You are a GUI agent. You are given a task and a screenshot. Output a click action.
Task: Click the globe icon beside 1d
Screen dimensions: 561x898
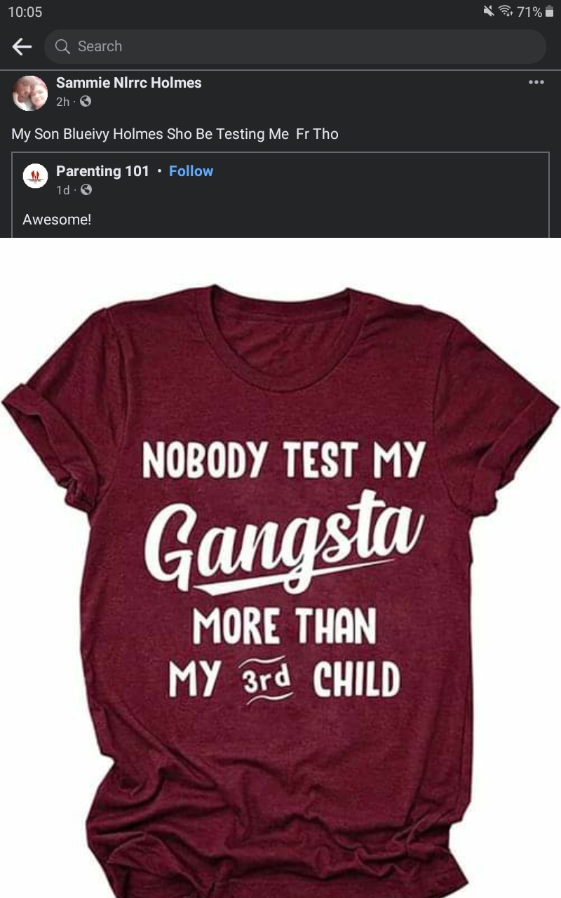(86, 190)
